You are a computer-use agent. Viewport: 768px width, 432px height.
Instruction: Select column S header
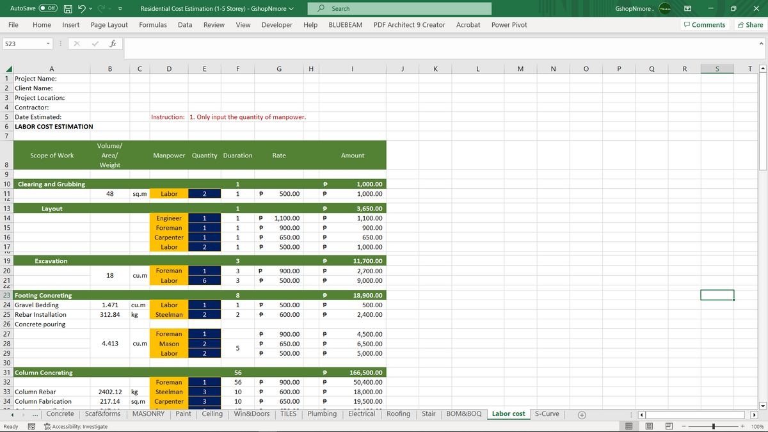pyautogui.click(x=716, y=68)
